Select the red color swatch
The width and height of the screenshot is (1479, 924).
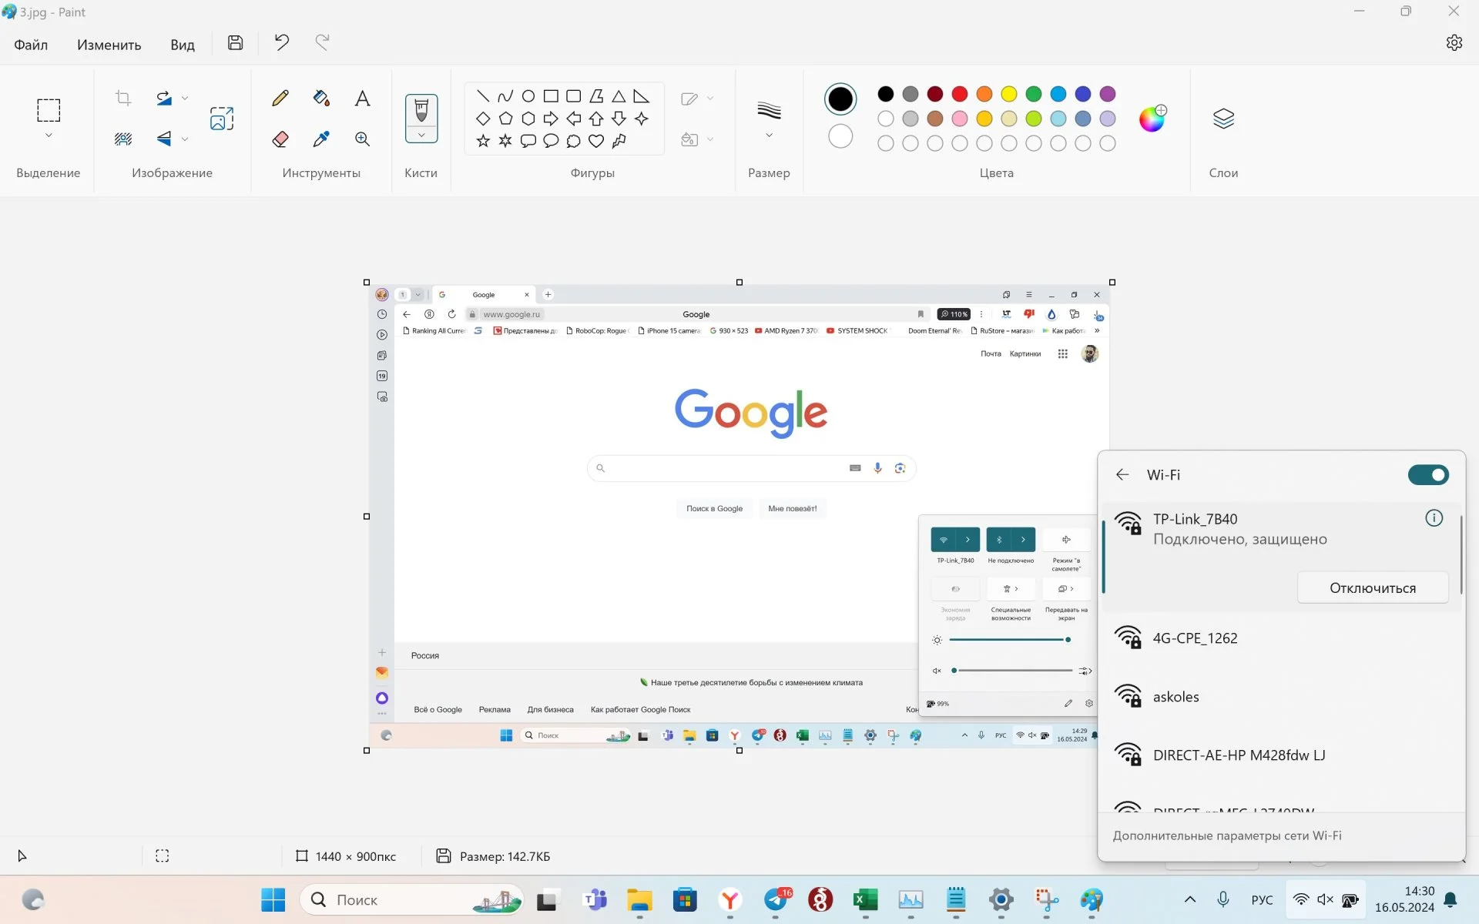(960, 94)
